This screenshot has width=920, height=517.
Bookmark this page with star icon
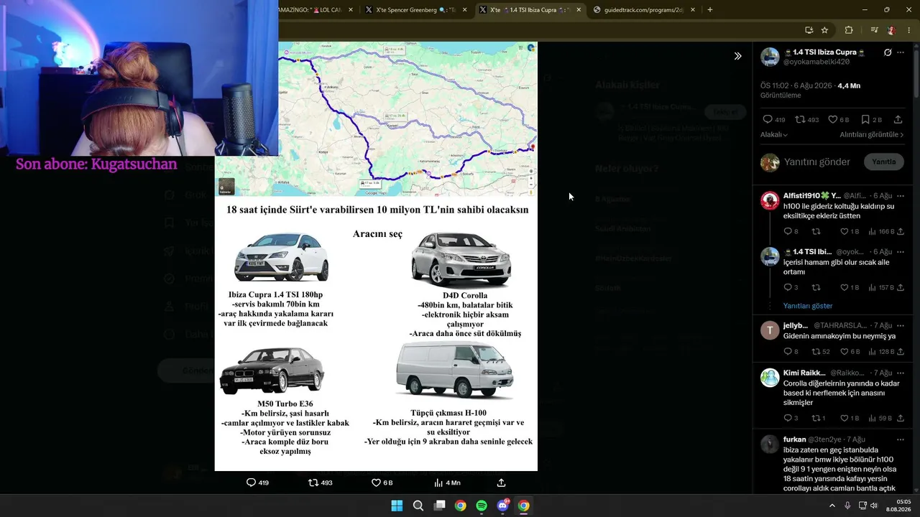pos(824,30)
